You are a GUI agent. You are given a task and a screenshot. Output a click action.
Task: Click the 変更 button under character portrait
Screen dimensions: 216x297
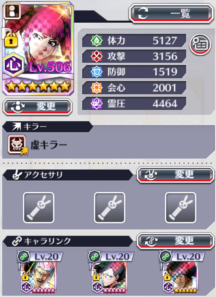point(38,107)
